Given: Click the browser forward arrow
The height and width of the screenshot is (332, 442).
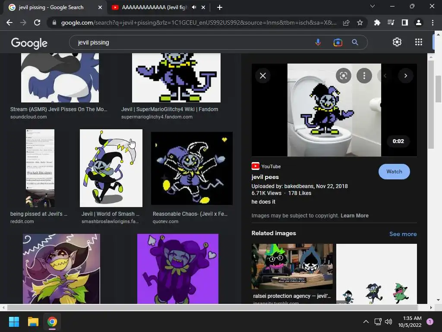Looking at the screenshot, I should 23,22.
